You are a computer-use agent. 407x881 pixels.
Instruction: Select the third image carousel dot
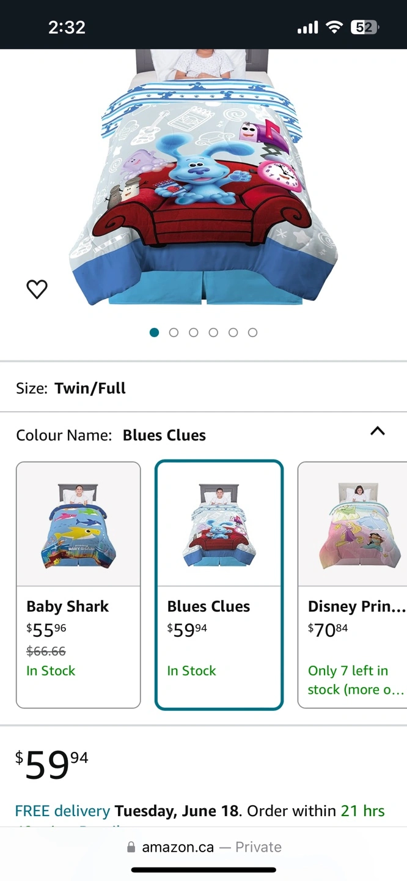[194, 332]
